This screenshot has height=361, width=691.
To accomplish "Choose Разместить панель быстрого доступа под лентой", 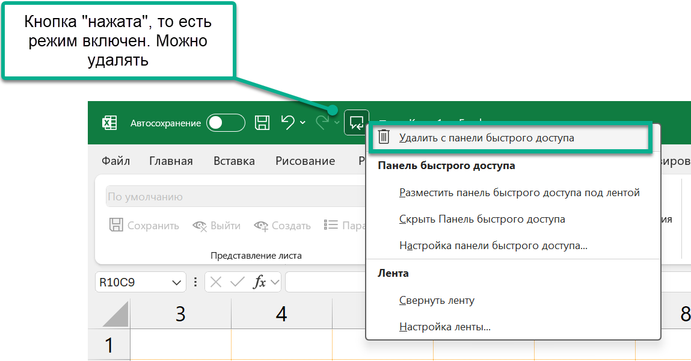I will (x=519, y=193).
